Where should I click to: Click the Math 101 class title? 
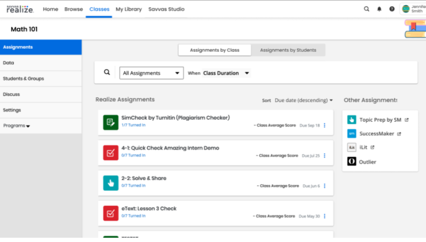click(x=24, y=29)
